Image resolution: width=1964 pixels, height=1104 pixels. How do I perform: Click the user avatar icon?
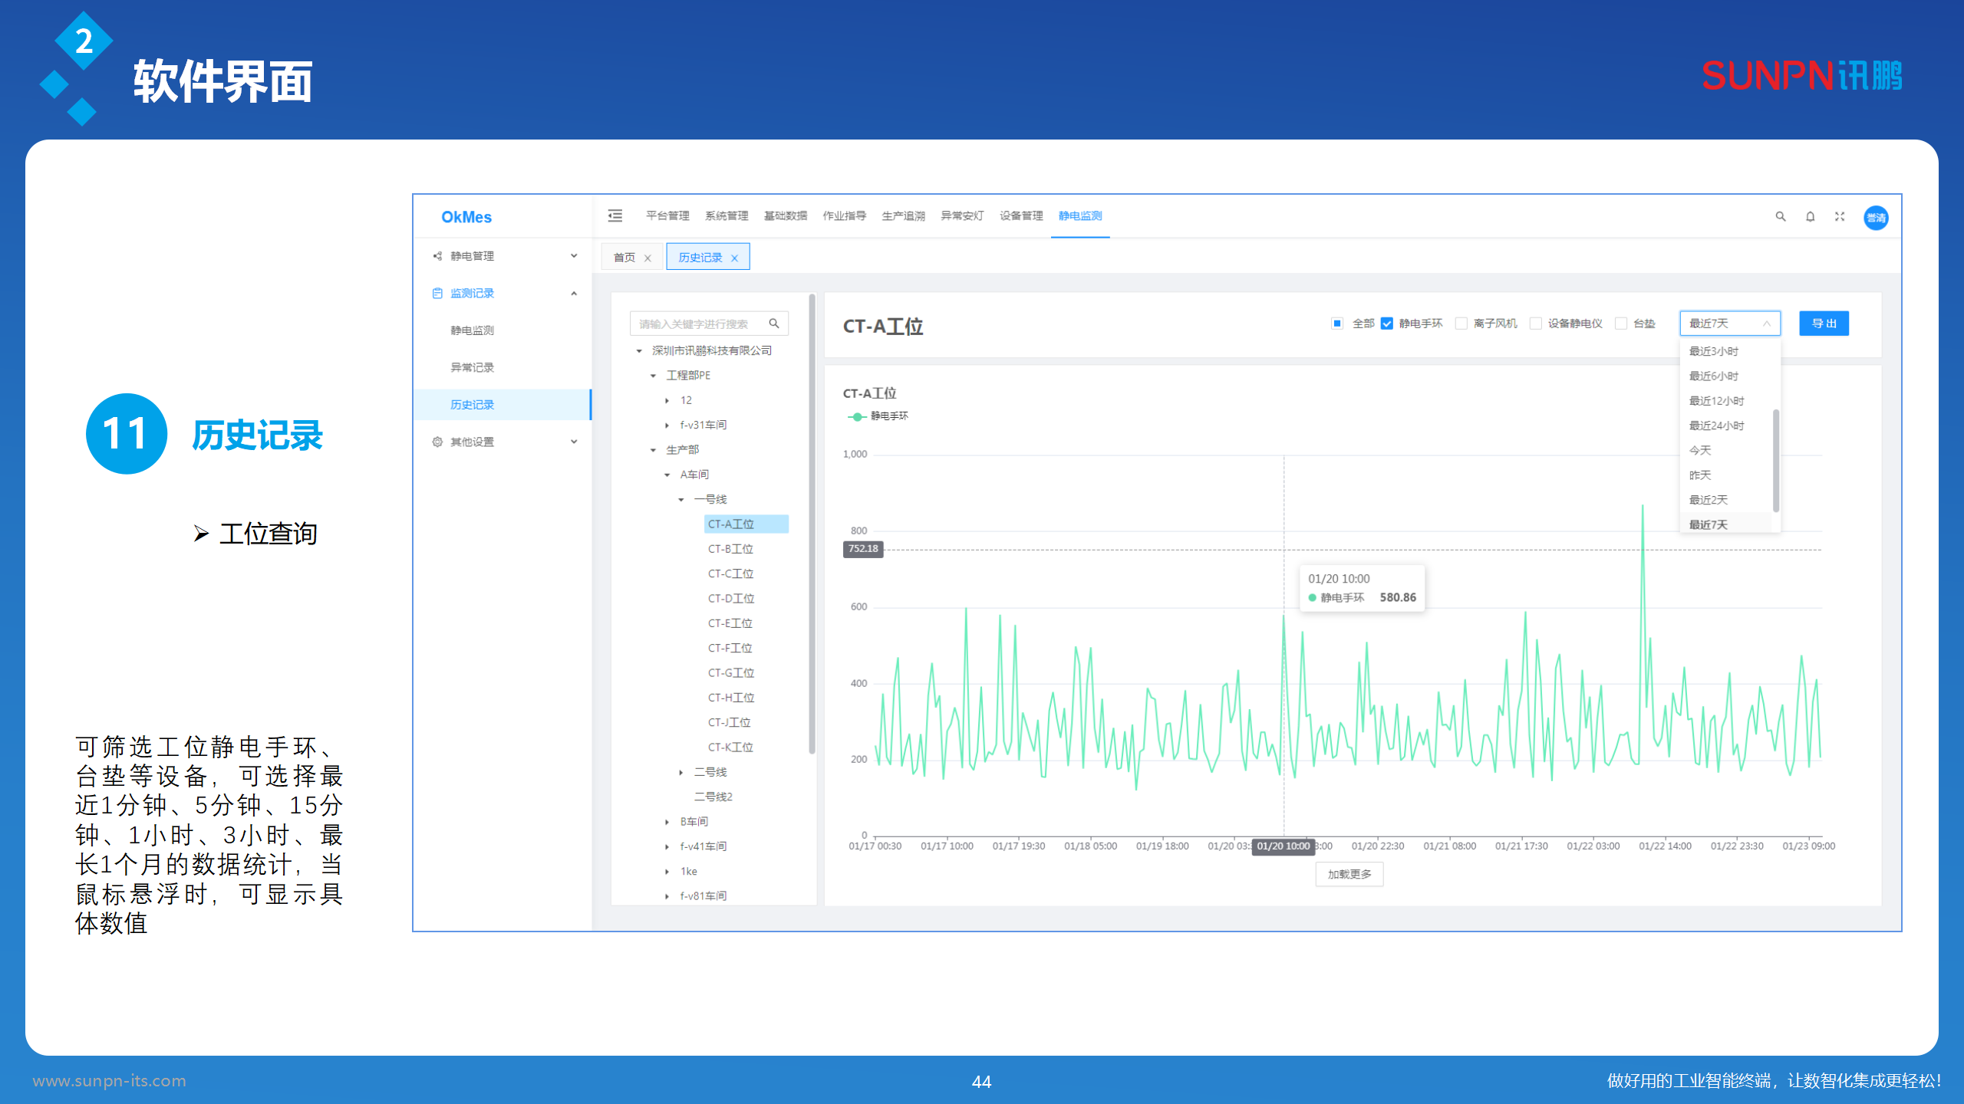pos(1876,218)
